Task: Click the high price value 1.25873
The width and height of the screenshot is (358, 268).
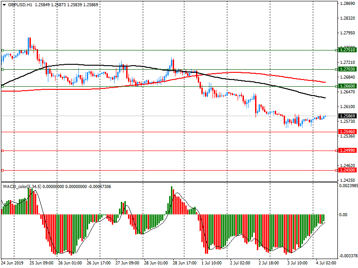Action: tap(59, 5)
